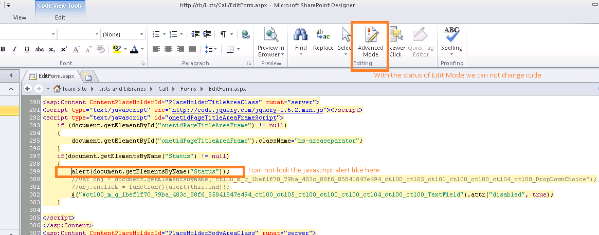Open the highlight color dropdown arrow
Viewport: 599px width, 235px height.
pos(125,49)
